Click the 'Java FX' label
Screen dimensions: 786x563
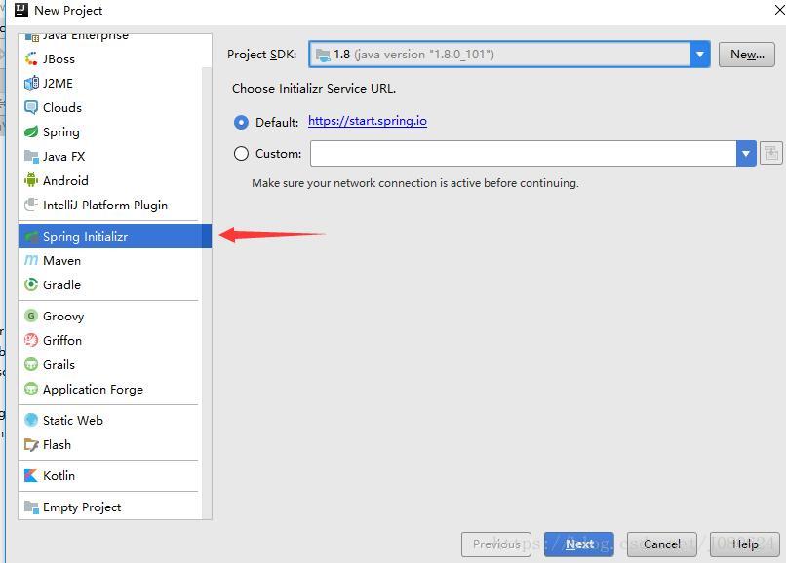[63, 156]
